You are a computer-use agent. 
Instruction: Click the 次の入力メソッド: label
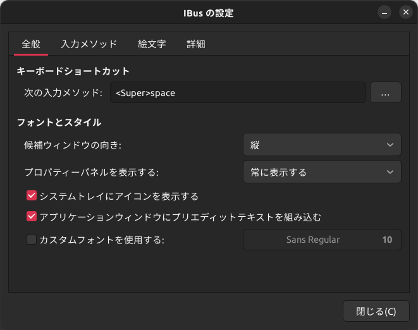[63, 93]
